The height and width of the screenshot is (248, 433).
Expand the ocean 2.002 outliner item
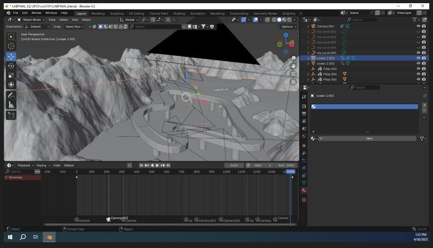(x=308, y=63)
